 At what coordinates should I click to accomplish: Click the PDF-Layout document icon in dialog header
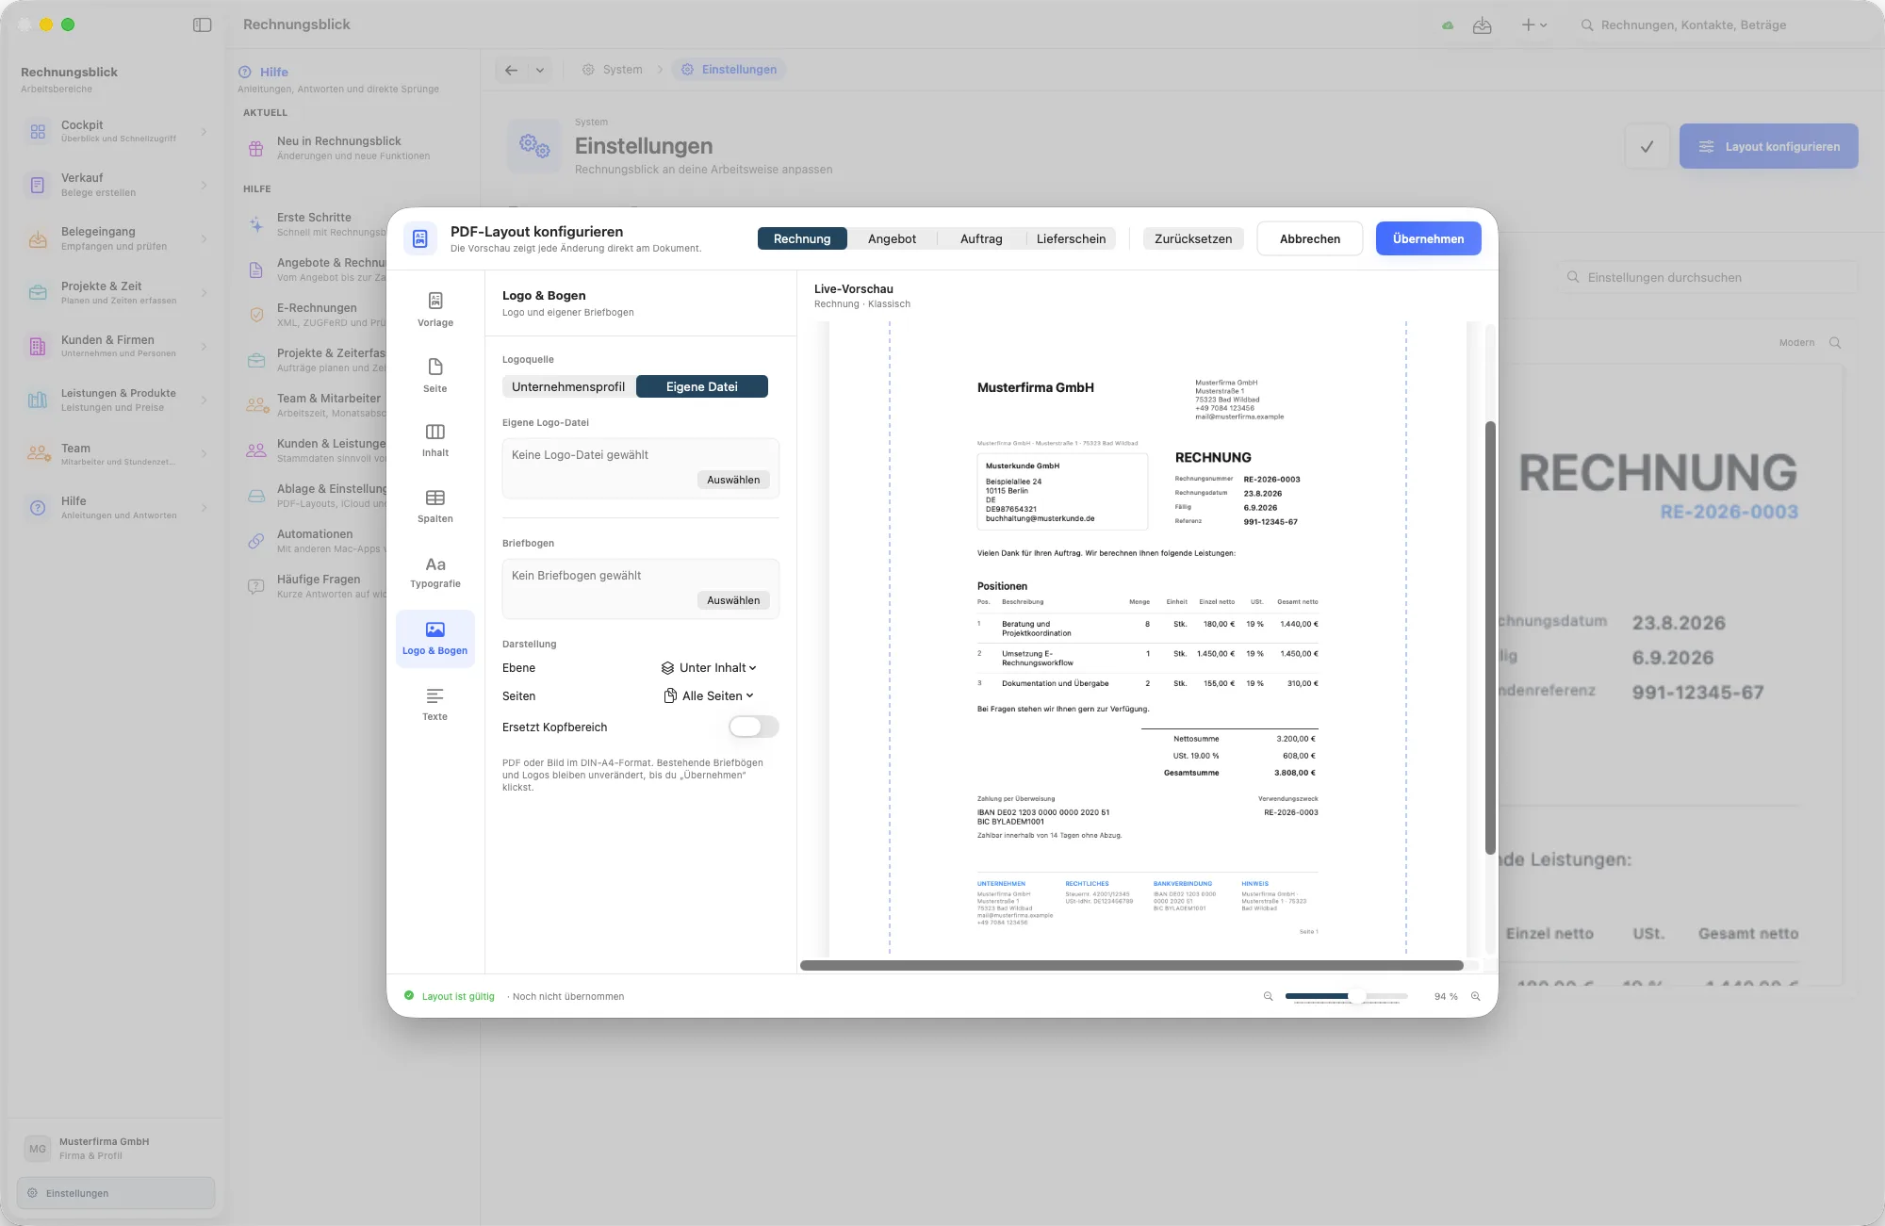[420, 238]
